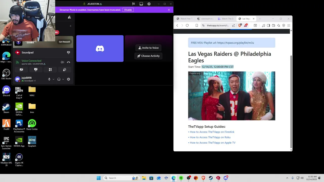Switch to the viewvault-org browser tab
This screenshot has height=182, width=324.
pyautogui.click(x=205, y=19)
